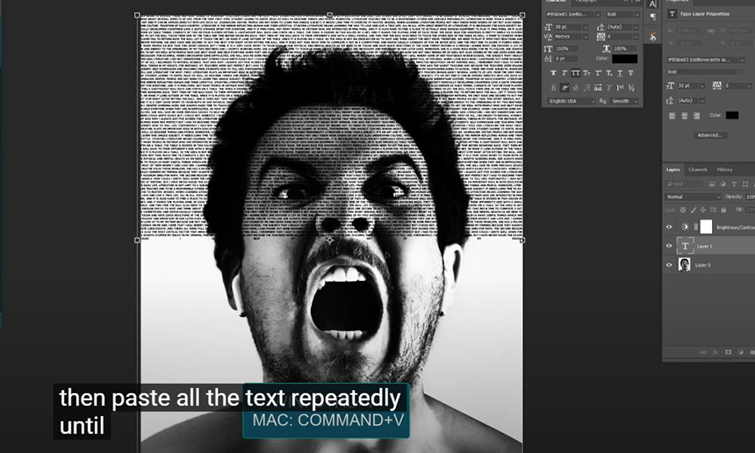The width and height of the screenshot is (755, 453).
Task: Toggle lock image pixels brush icon
Action: pyautogui.click(x=694, y=210)
